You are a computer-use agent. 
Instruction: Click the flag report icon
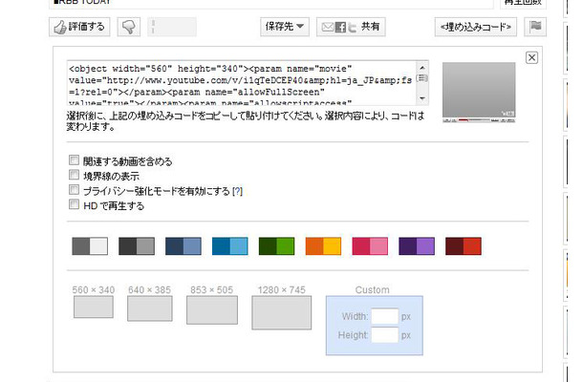[x=537, y=27]
